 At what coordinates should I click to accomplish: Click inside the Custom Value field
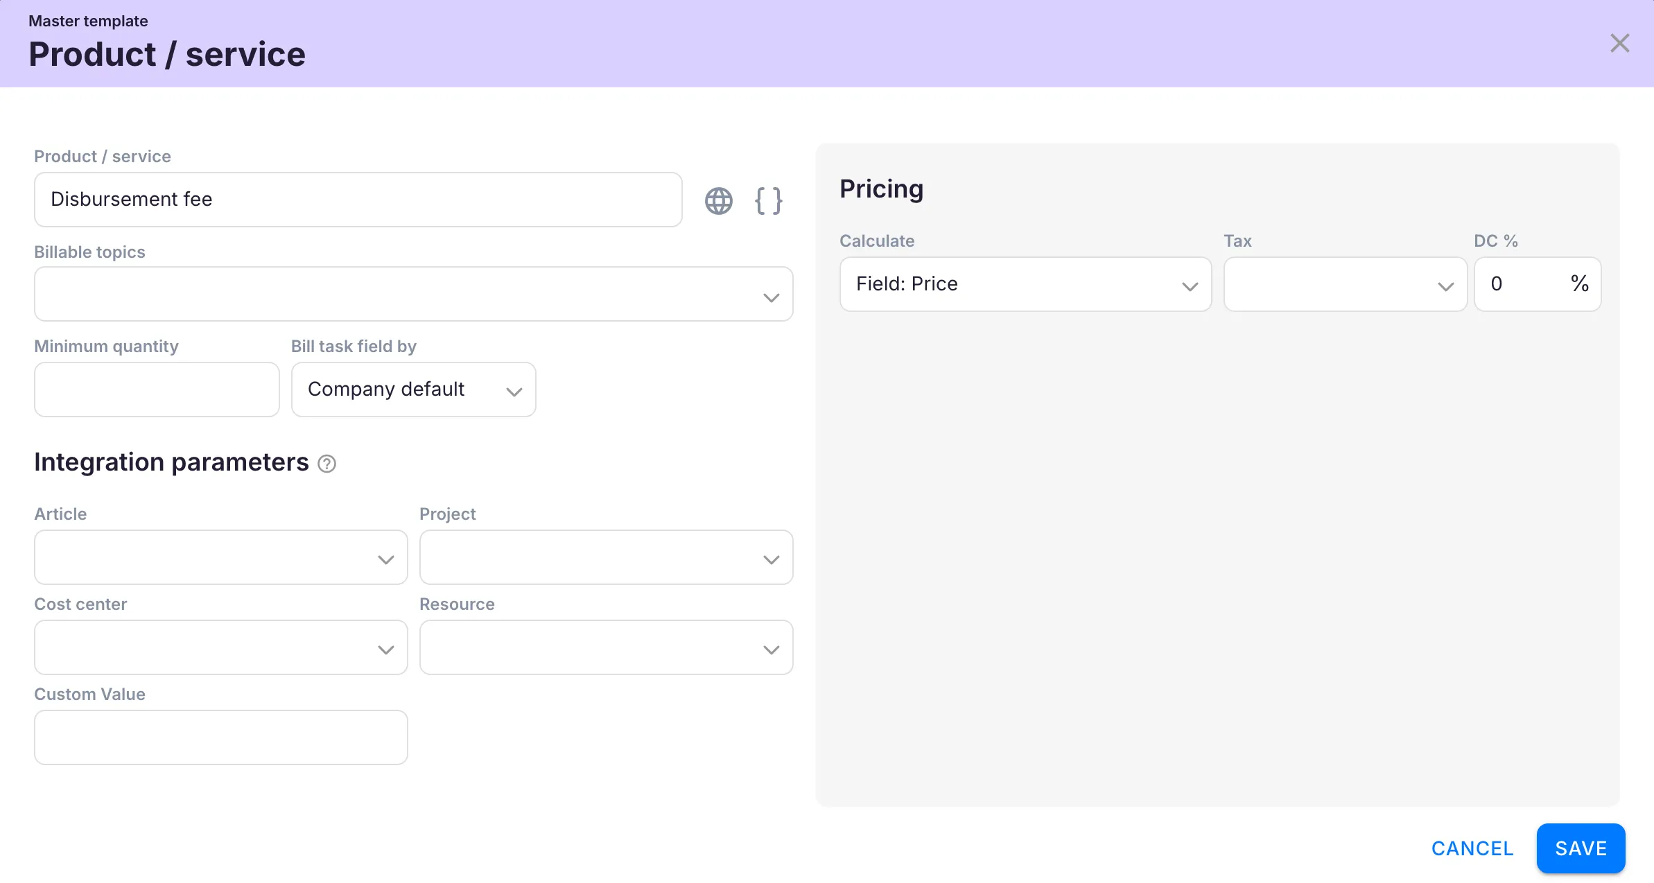[220, 737]
